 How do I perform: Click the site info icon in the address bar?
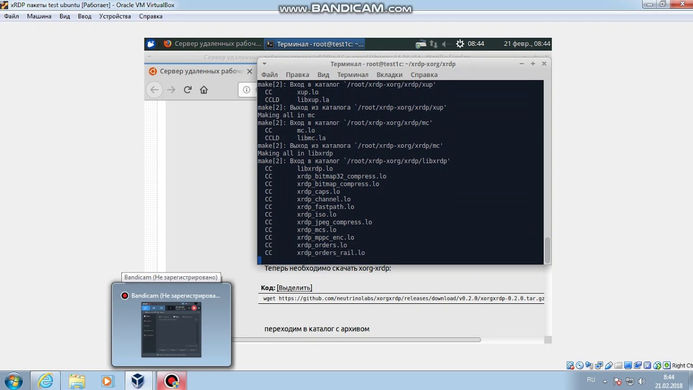click(246, 90)
